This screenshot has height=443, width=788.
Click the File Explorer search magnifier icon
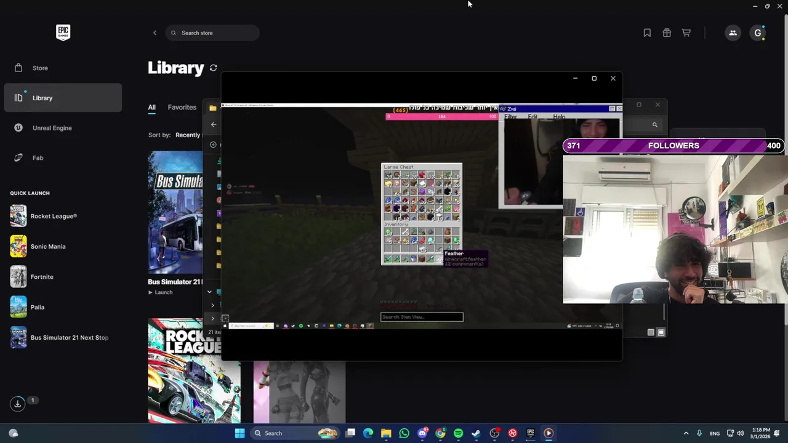click(x=654, y=125)
